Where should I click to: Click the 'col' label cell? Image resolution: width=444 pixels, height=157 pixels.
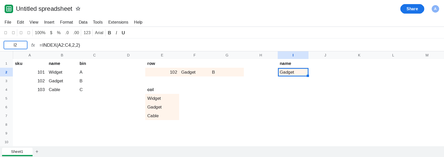pos(162,90)
